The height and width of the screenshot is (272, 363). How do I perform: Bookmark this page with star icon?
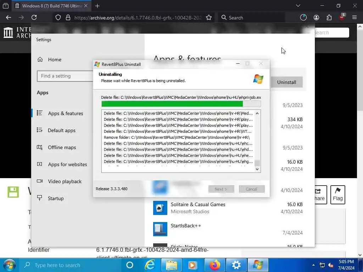[x=209, y=18]
